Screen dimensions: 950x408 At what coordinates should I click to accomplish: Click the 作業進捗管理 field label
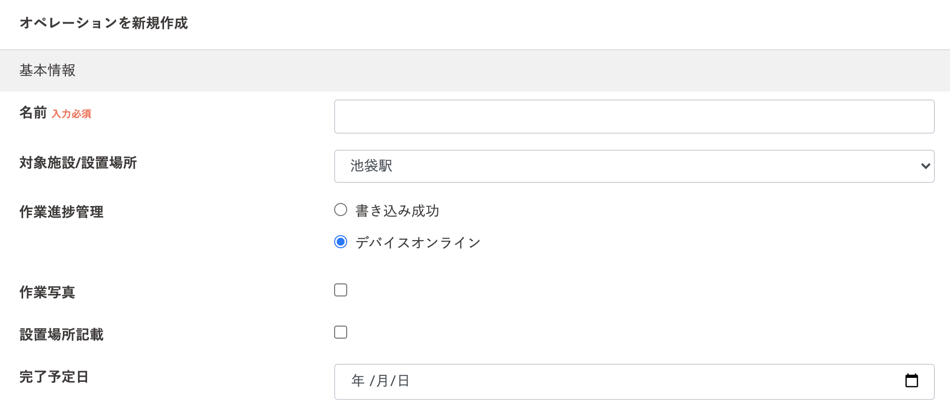(61, 212)
